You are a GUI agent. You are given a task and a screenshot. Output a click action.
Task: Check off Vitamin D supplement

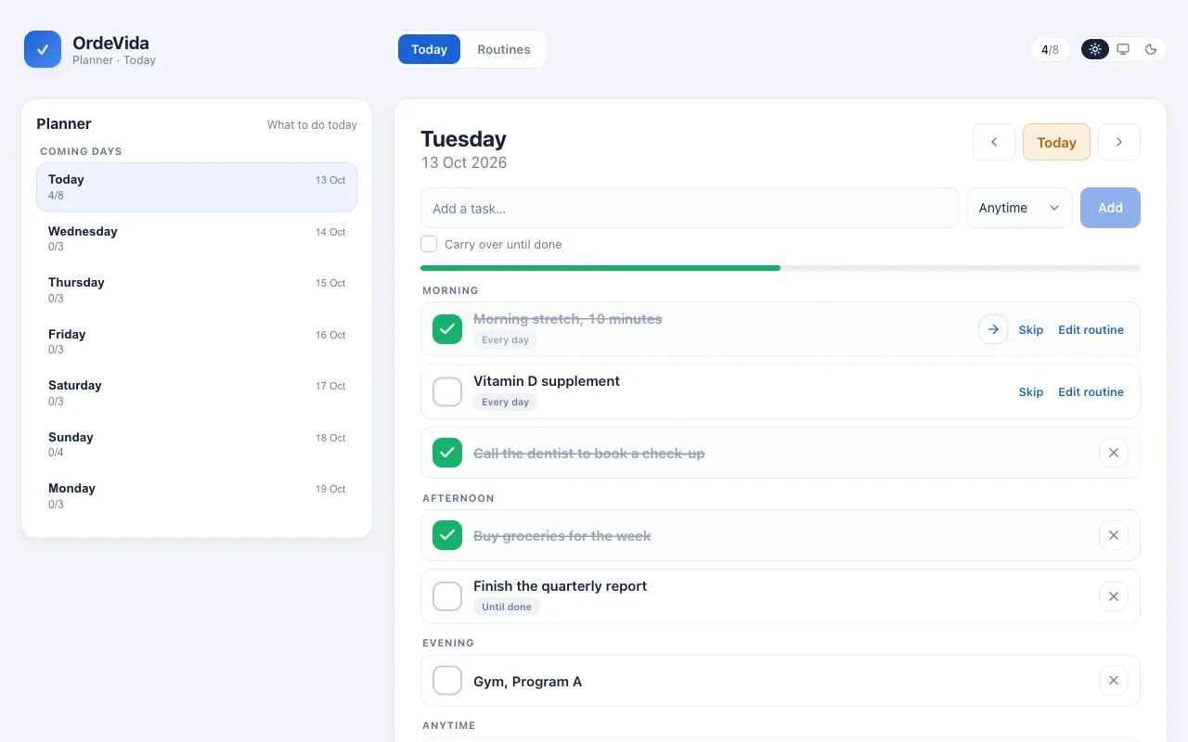point(447,391)
